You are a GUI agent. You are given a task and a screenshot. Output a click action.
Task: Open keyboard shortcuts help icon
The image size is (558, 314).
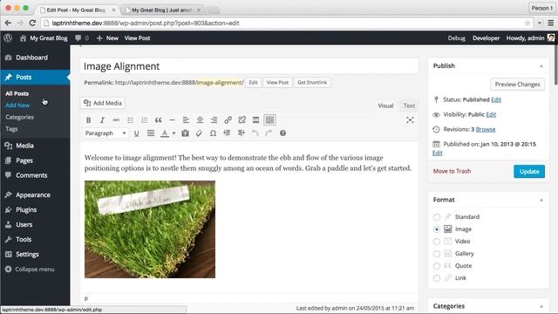click(282, 133)
